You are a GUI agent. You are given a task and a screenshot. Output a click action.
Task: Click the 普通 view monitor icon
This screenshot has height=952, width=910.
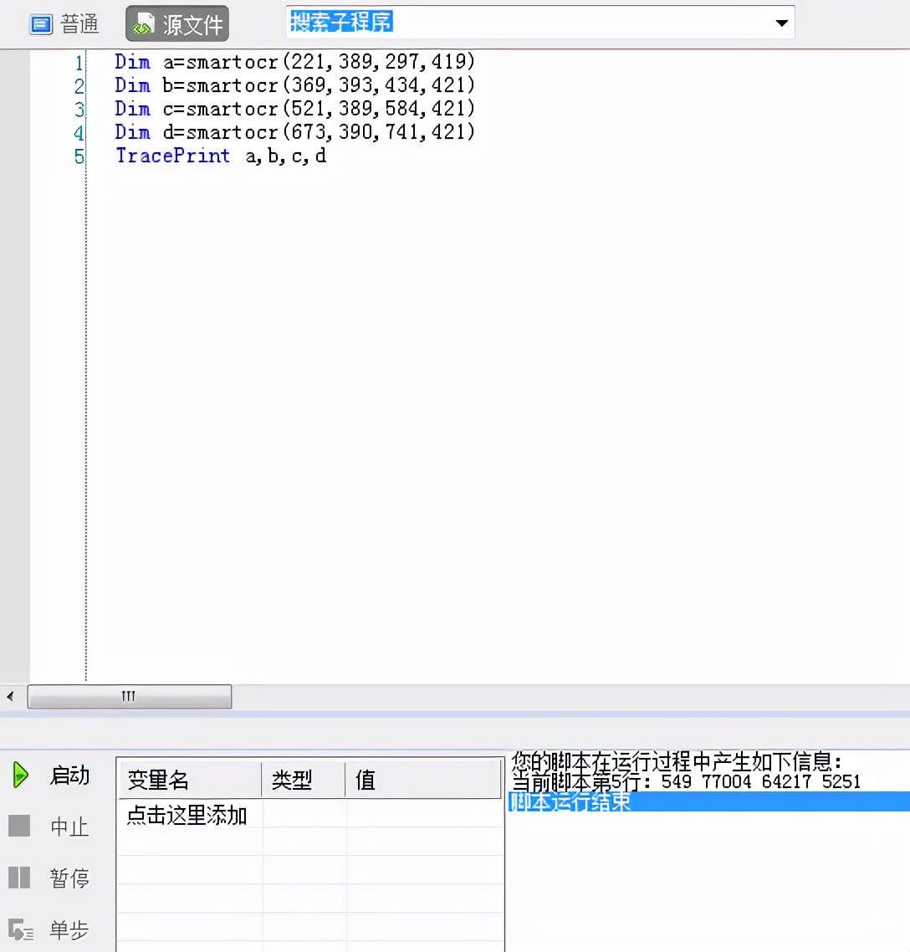[x=40, y=23]
